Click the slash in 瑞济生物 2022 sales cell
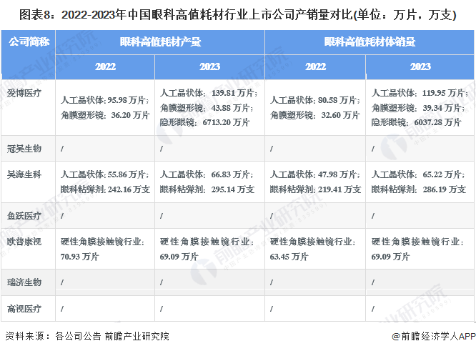 (272, 282)
